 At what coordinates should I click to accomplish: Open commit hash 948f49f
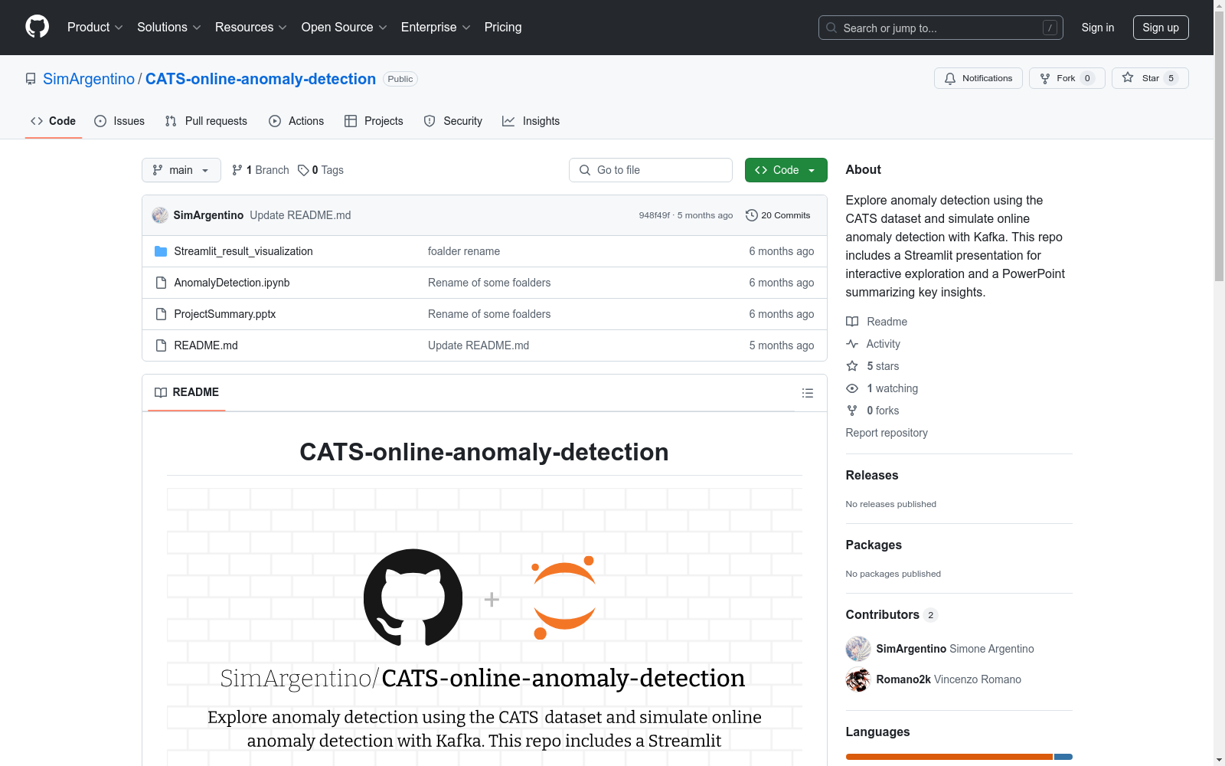[x=655, y=215]
